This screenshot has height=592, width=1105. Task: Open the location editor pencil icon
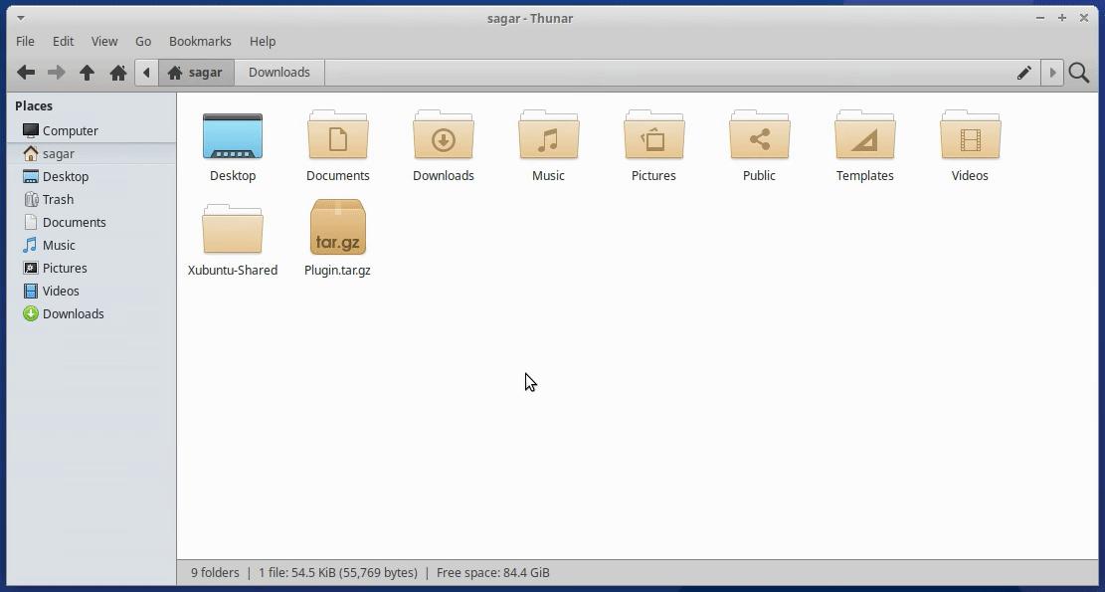[1023, 72]
